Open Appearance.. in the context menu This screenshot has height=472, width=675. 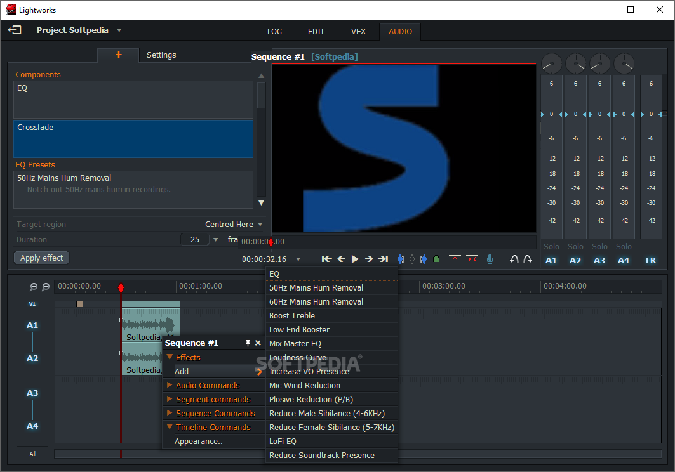[x=214, y=441]
